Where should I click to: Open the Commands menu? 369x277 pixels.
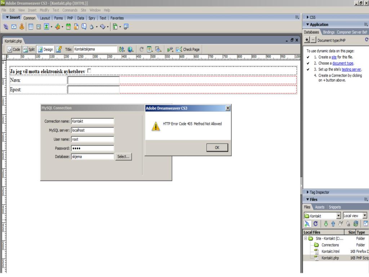70,10
